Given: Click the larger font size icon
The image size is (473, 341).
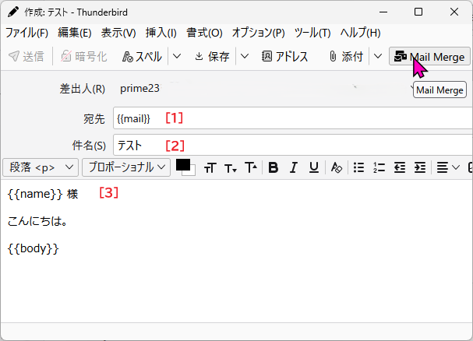Looking at the screenshot, I should [251, 167].
